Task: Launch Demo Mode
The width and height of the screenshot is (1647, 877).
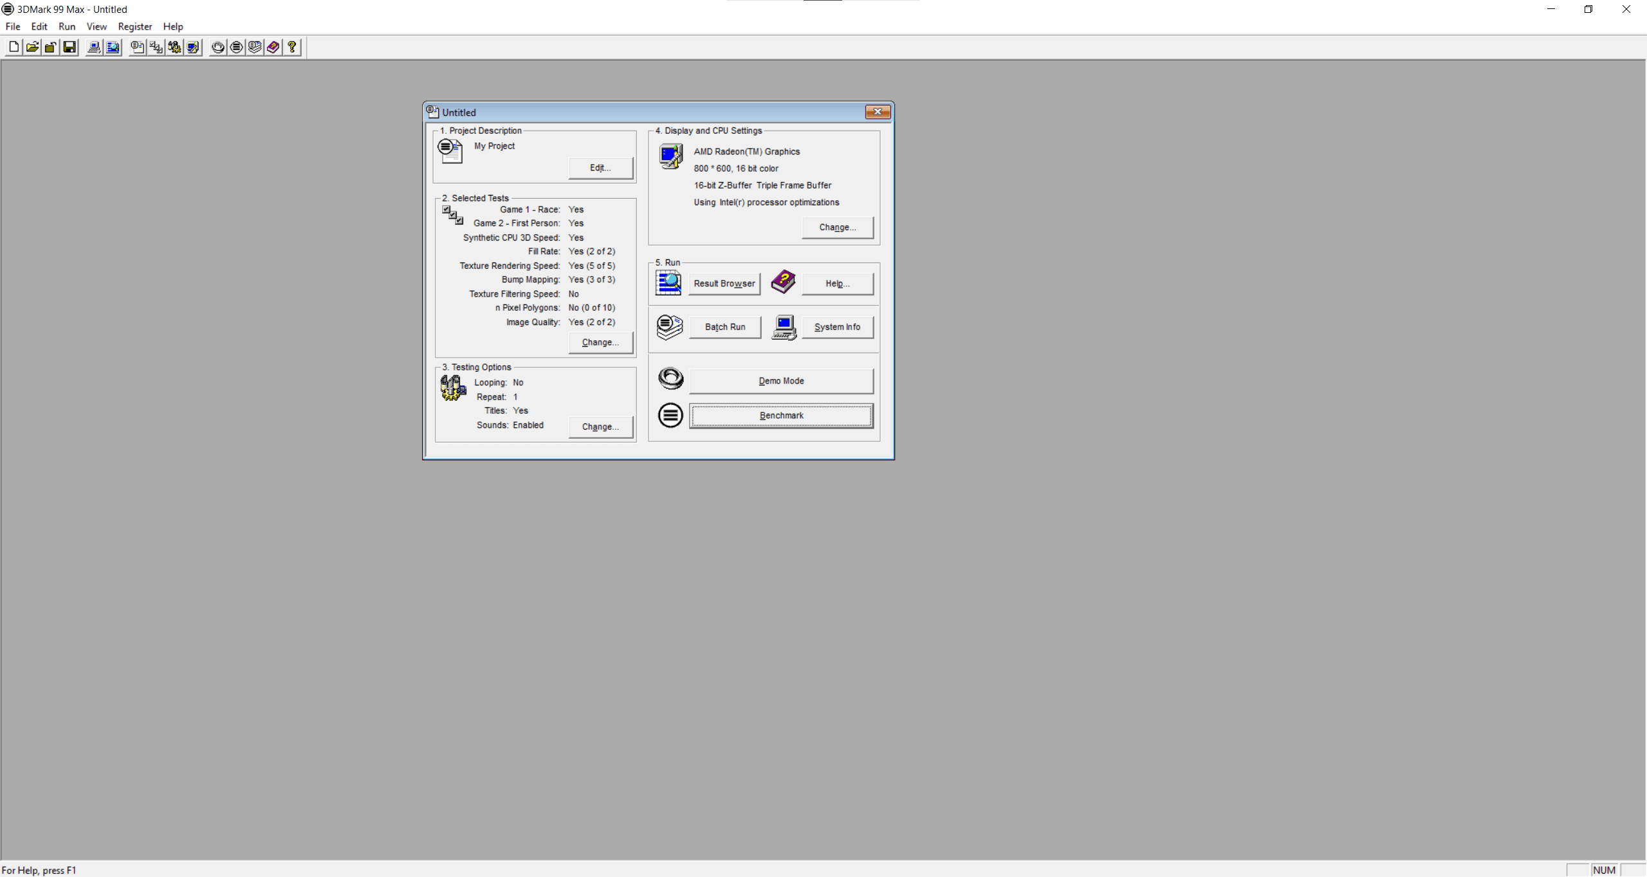Action: 781,381
